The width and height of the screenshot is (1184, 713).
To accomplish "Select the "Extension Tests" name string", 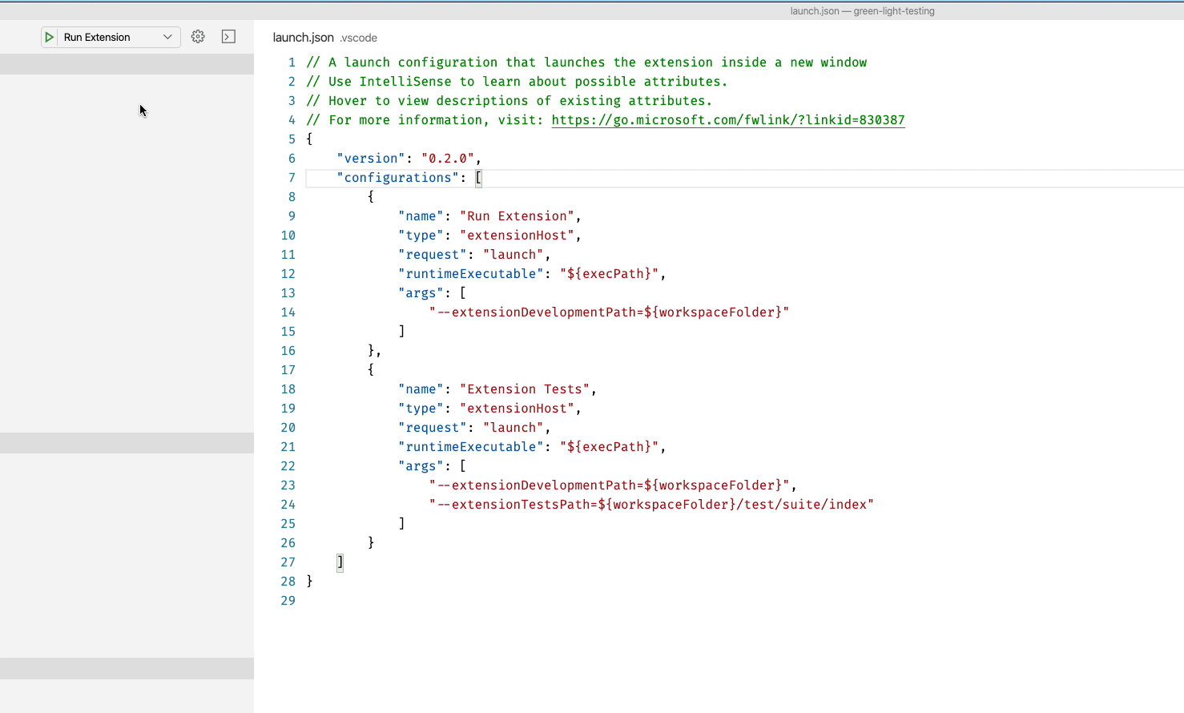I will (x=526, y=389).
